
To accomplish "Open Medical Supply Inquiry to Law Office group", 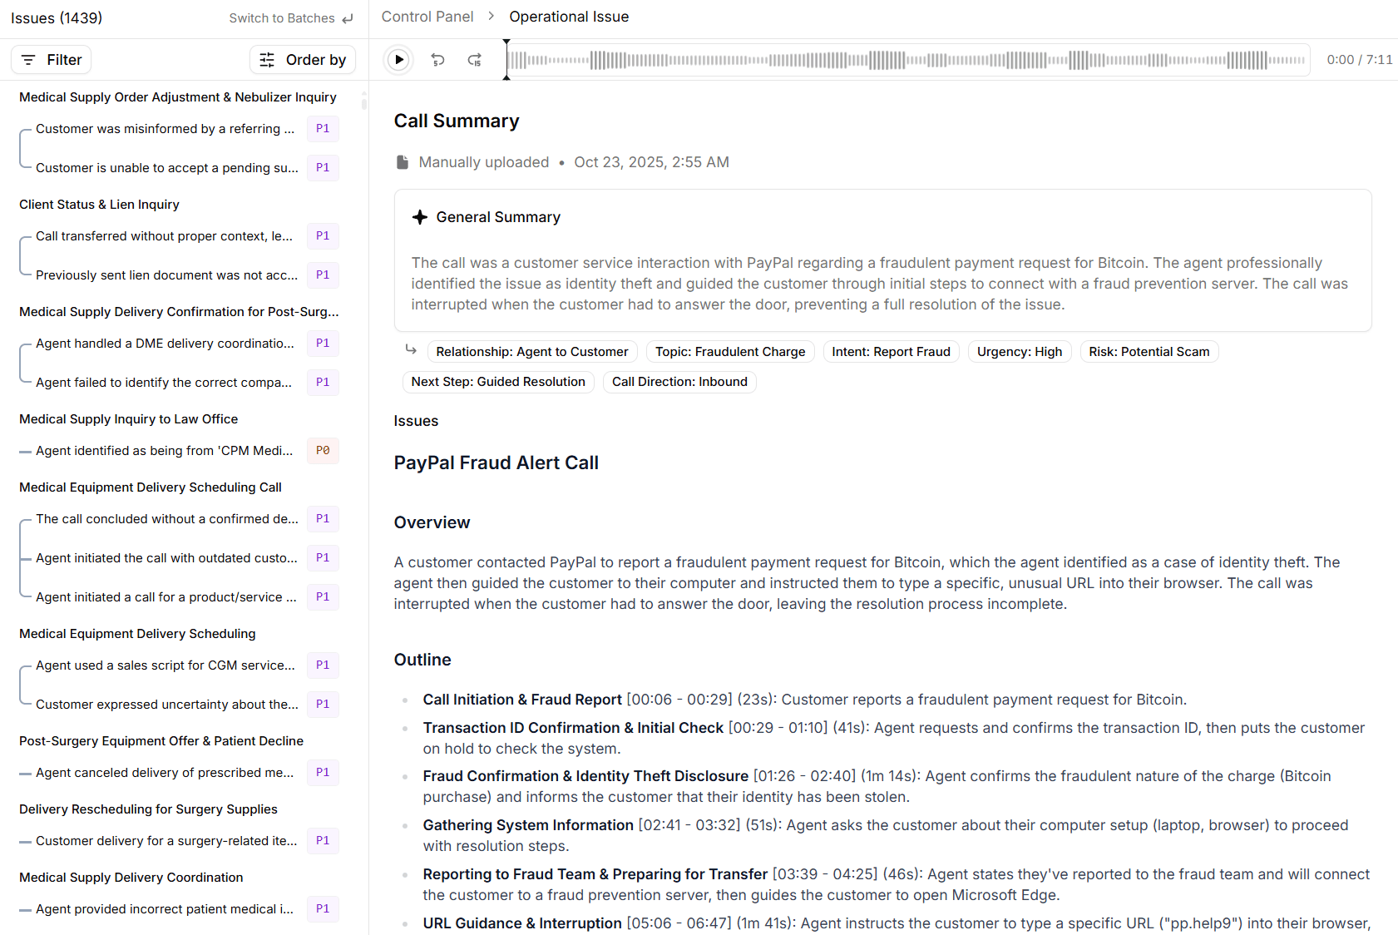I will pos(128,419).
